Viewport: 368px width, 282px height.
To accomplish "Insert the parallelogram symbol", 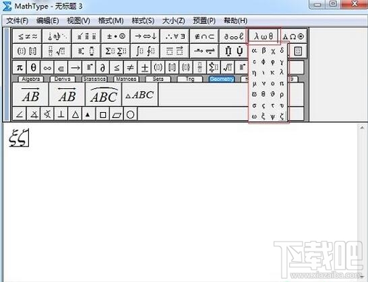I will [117, 114].
